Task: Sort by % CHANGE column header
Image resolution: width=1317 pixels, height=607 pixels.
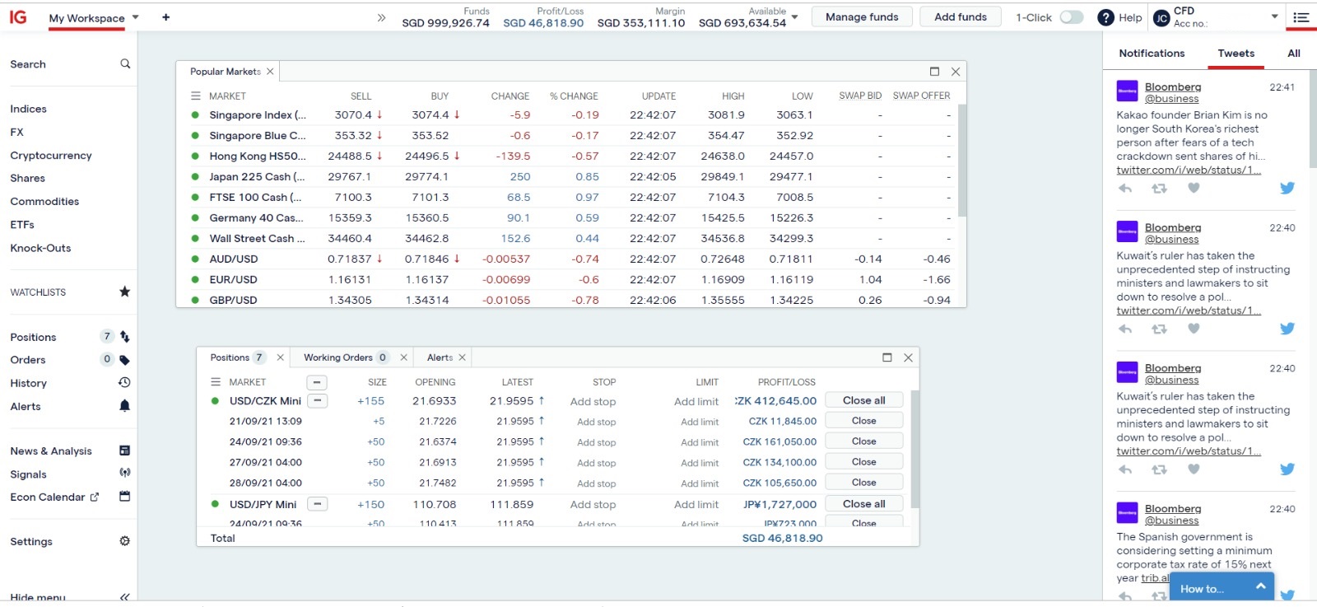Action: (x=574, y=96)
